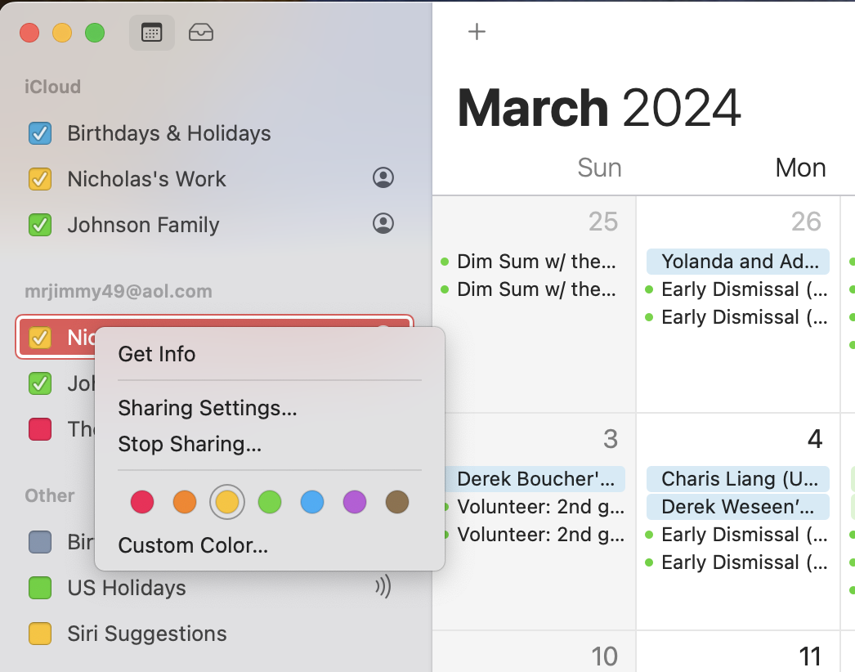
Task: Pick the purple color swatch
Action: [x=355, y=502]
